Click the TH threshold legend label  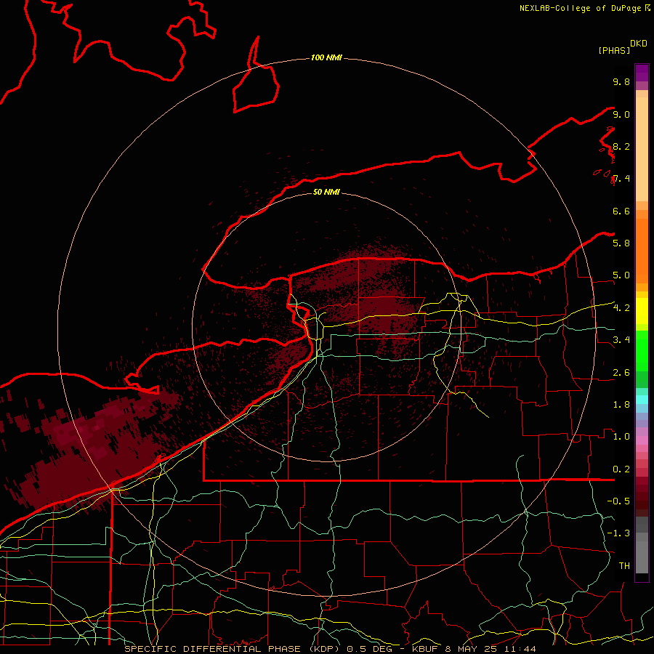point(624,565)
